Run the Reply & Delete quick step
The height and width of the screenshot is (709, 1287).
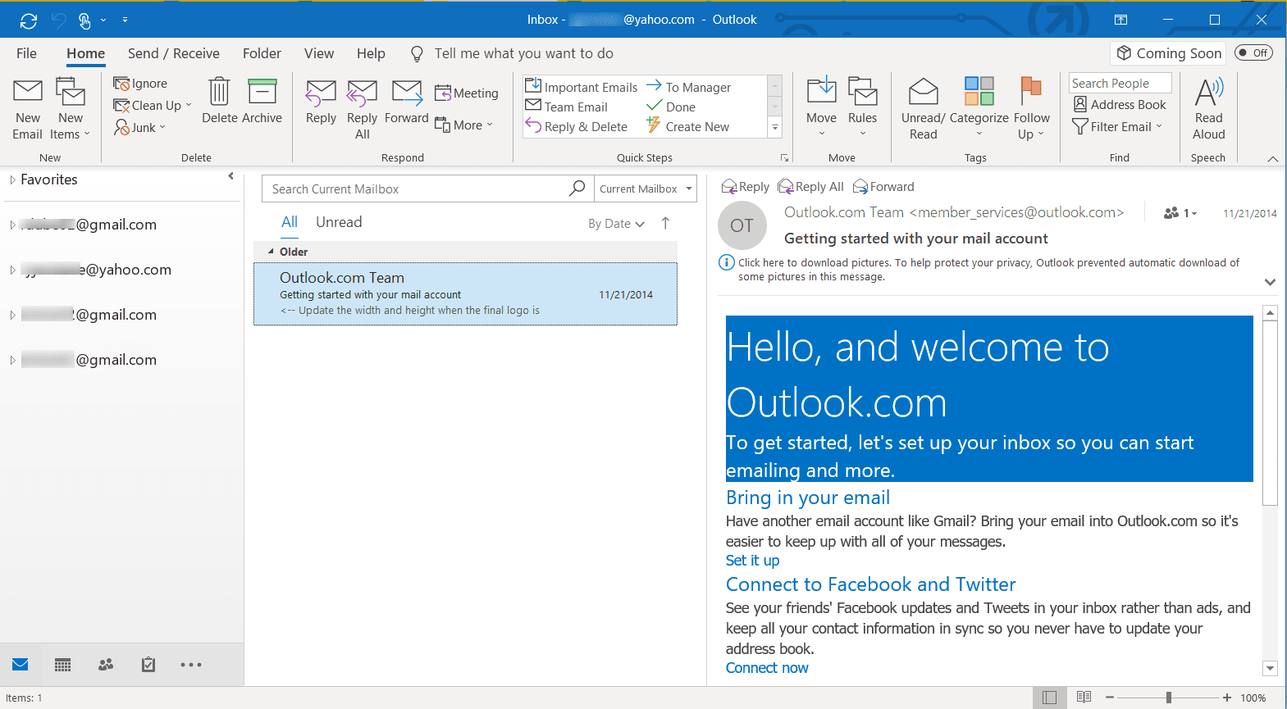(x=577, y=126)
